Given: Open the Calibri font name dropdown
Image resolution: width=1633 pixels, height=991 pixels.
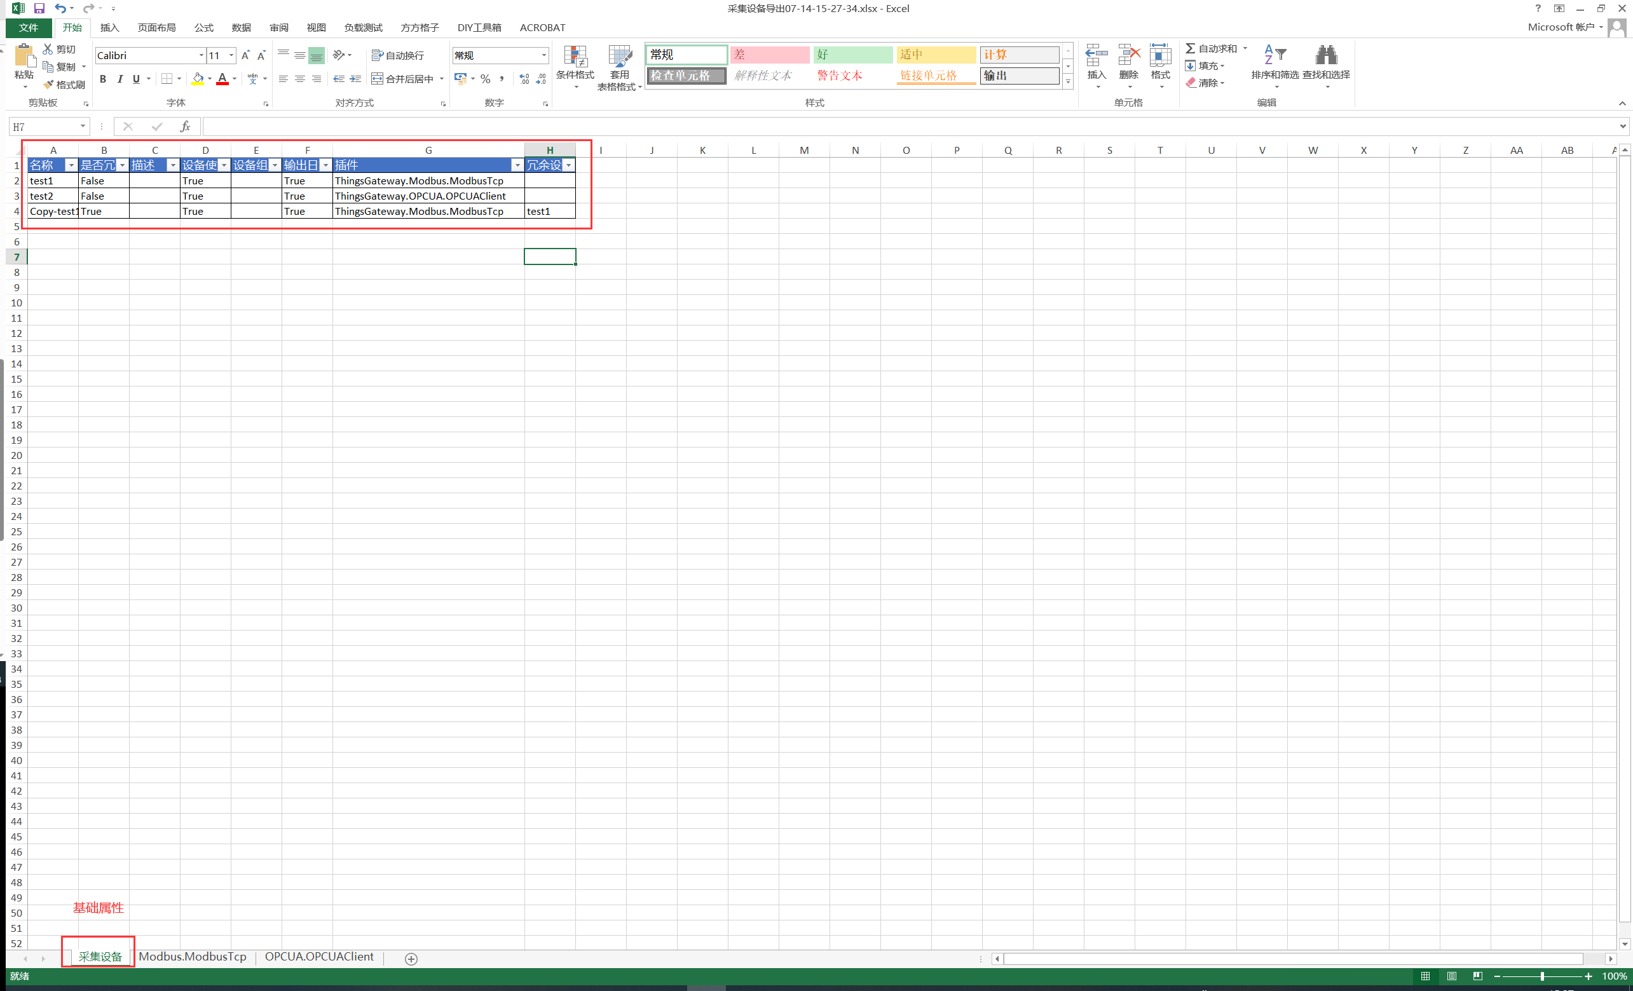Looking at the screenshot, I should point(201,55).
